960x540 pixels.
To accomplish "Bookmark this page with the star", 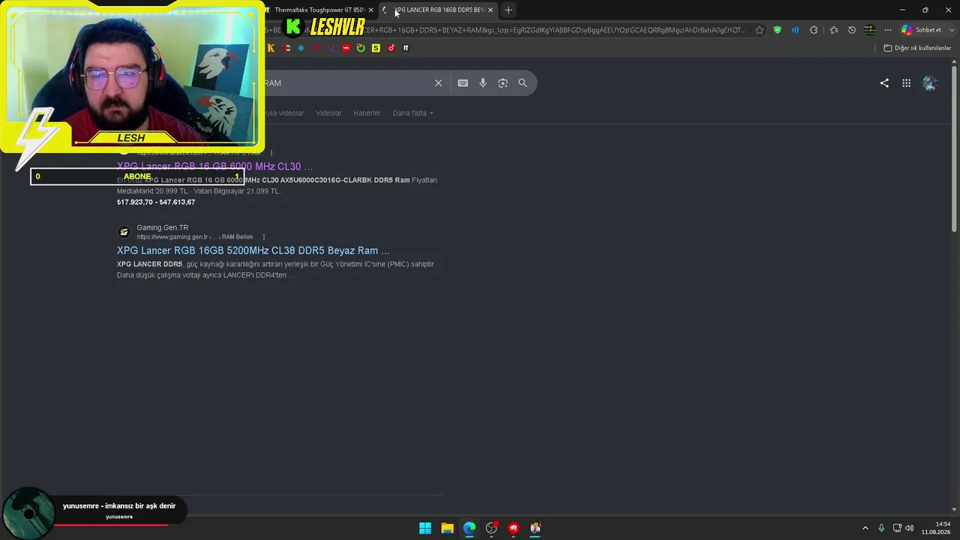I will (x=759, y=30).
